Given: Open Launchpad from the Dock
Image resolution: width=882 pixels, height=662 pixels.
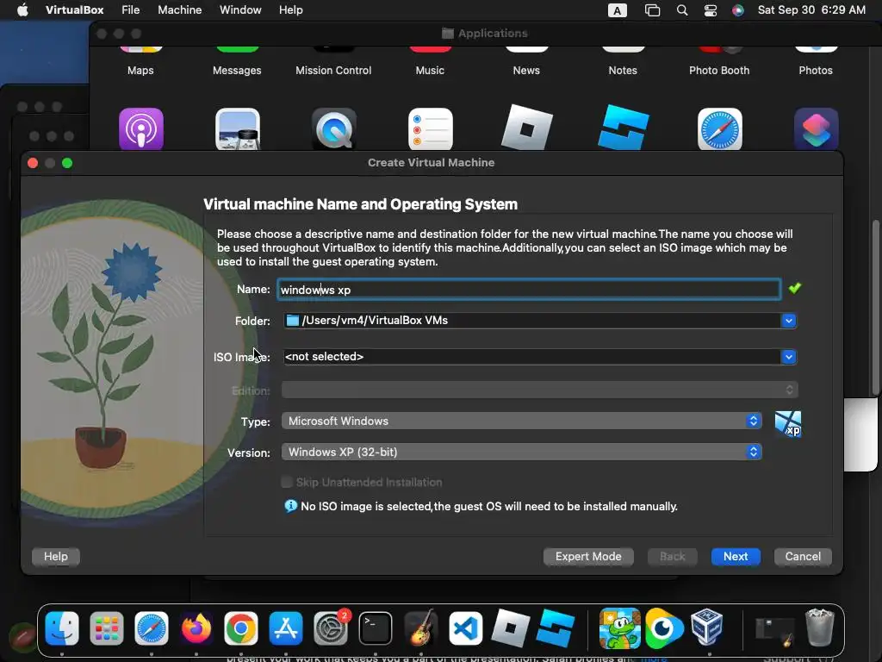Looking at the screenshot, I should (x=106, y=628).
